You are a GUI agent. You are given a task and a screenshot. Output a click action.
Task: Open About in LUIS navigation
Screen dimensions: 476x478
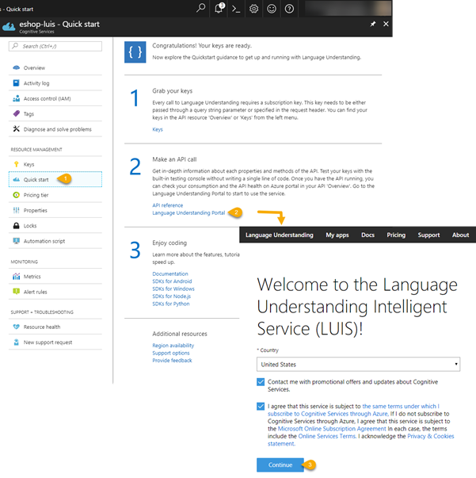tap(460, 235)
